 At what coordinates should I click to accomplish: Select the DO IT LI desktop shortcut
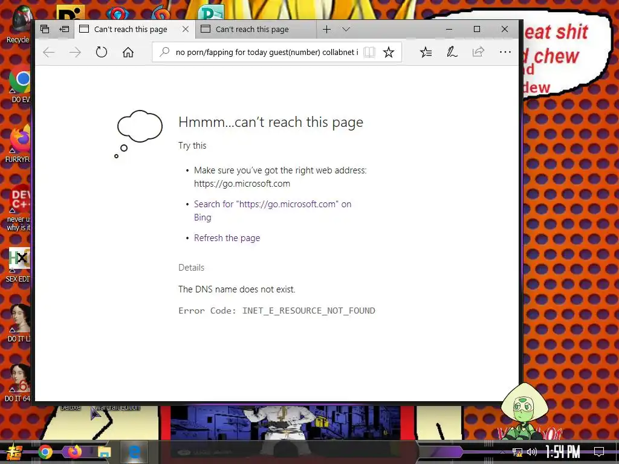click(19, 324)
